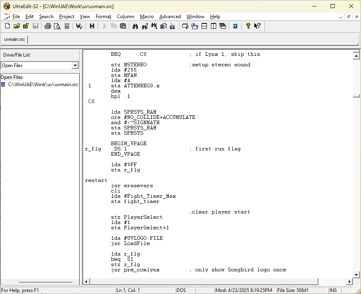Toggle Word Wrap toolbar icon
Screen dimensions: 361x294
tap(79, 26)
